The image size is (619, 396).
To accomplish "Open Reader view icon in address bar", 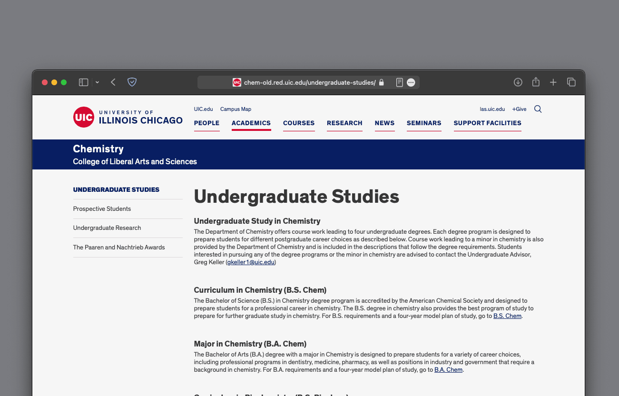I will [400, 82].
